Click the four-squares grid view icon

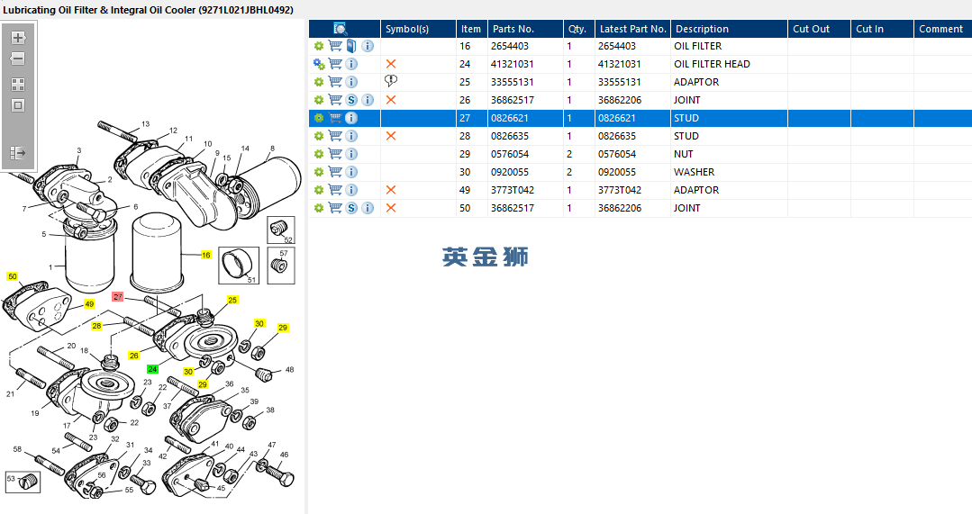18,85
